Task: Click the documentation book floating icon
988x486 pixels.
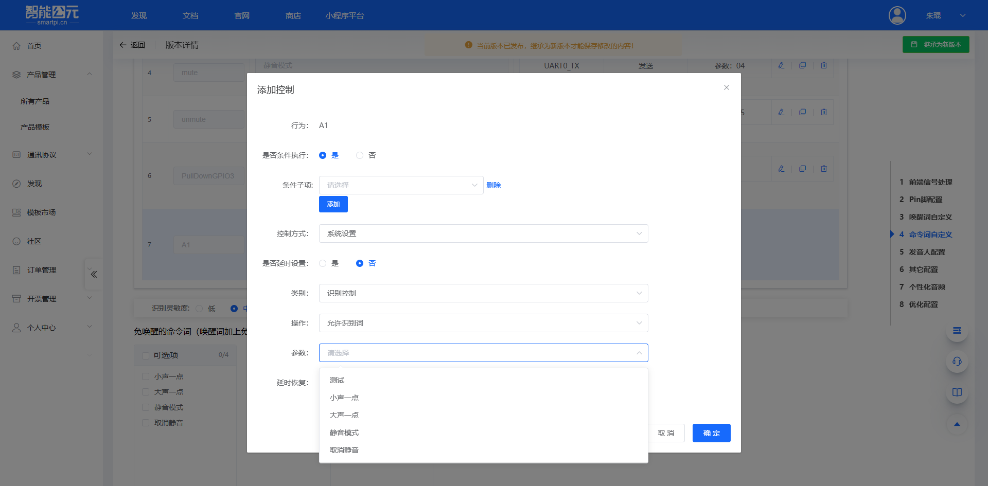Action: pyautogui.click(x=957, y=392)
